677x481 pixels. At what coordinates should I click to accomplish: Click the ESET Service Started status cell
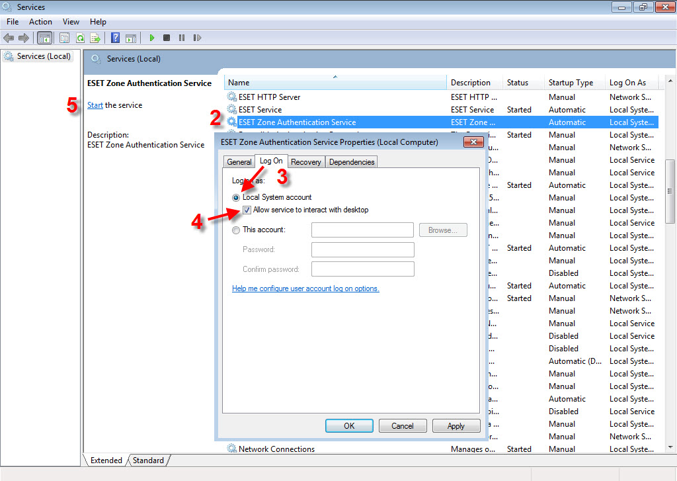519,109
